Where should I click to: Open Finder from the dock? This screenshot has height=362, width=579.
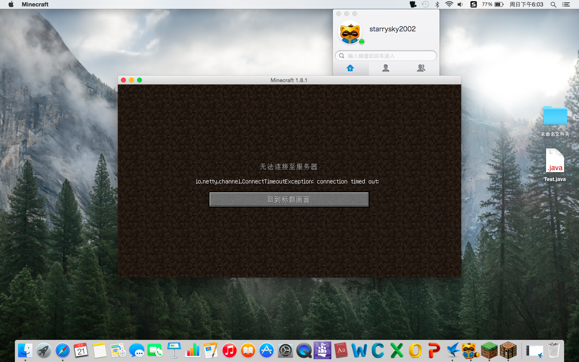[x=25, y=350]
